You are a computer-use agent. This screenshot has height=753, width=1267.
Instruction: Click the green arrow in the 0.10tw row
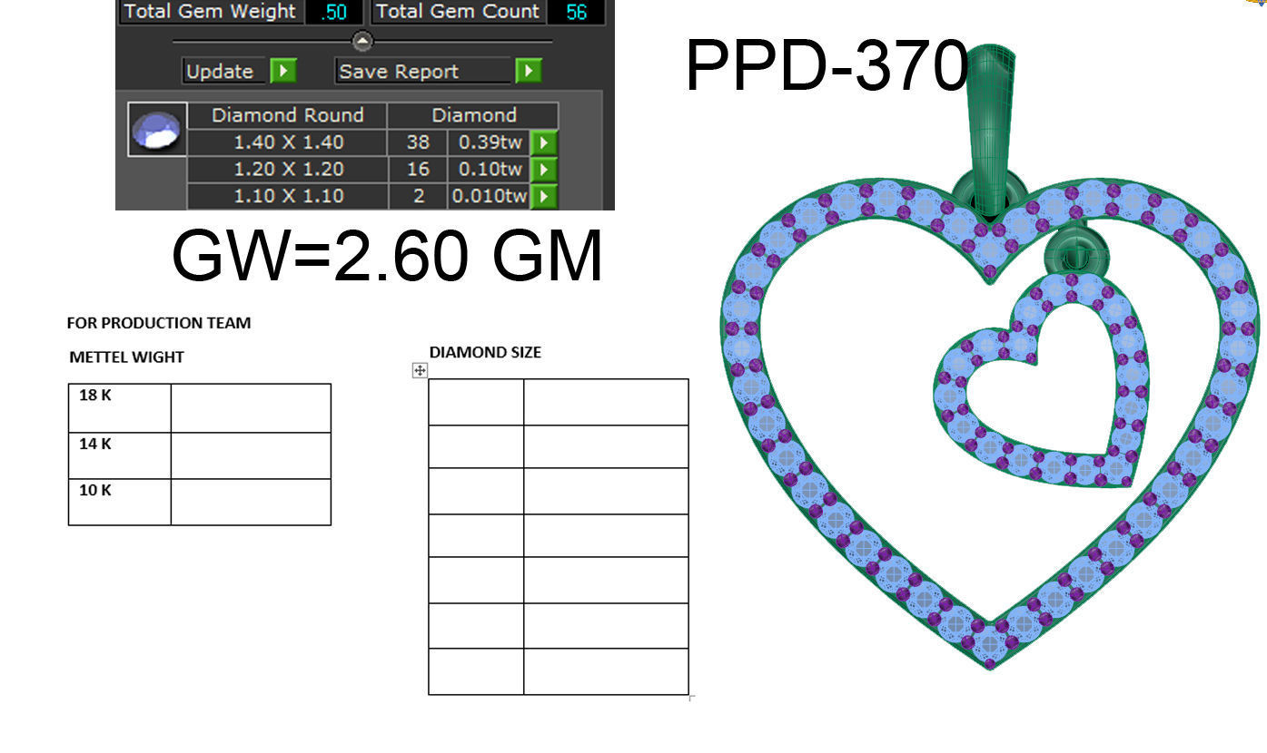(542, 169)
